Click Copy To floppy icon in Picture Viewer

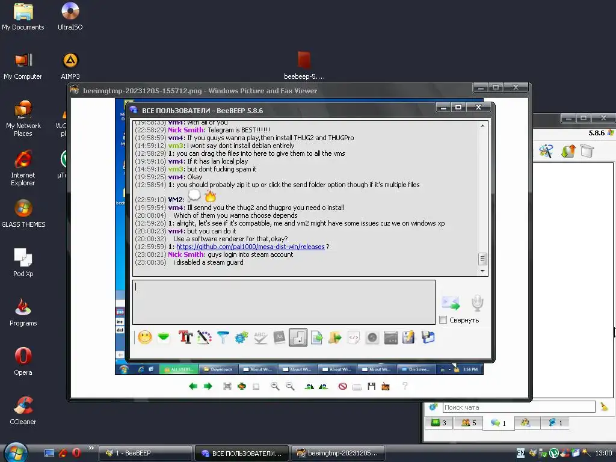[372, 387]
